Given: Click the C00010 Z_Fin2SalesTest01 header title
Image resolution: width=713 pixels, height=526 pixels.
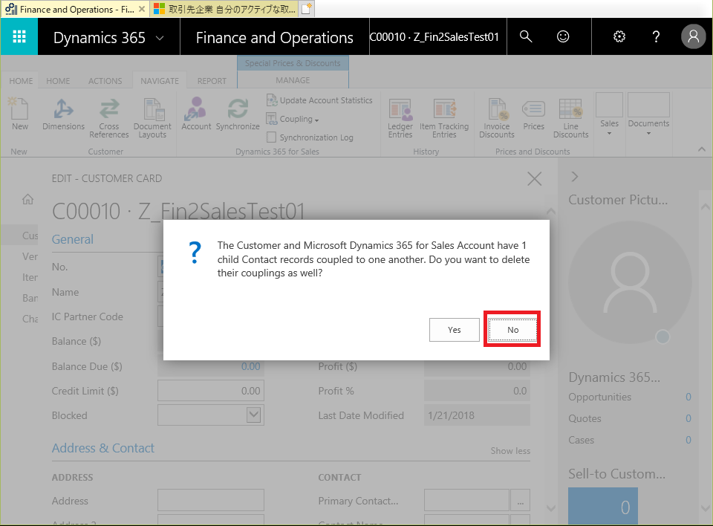Looking at the screenshot, I should click(434, 37).
